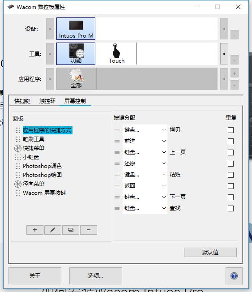Select the Wacom 屏幕按键 panel
This screenshot has height=292, width=252.
(x=44, y=193)
